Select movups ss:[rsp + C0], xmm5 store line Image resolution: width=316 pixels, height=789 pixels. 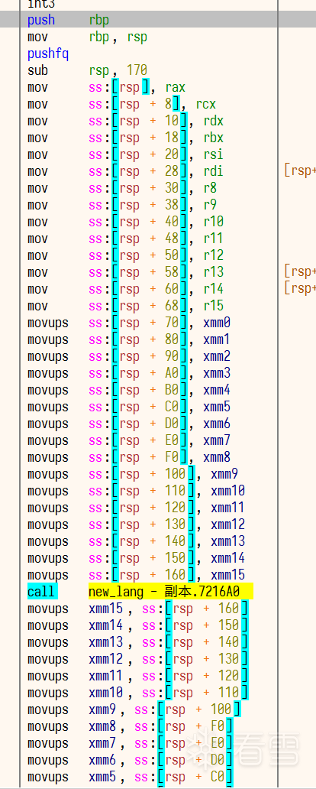[129, 407]
